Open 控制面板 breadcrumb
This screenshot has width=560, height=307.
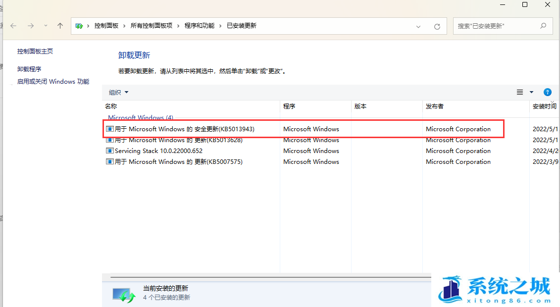click(x=106, y=26)
